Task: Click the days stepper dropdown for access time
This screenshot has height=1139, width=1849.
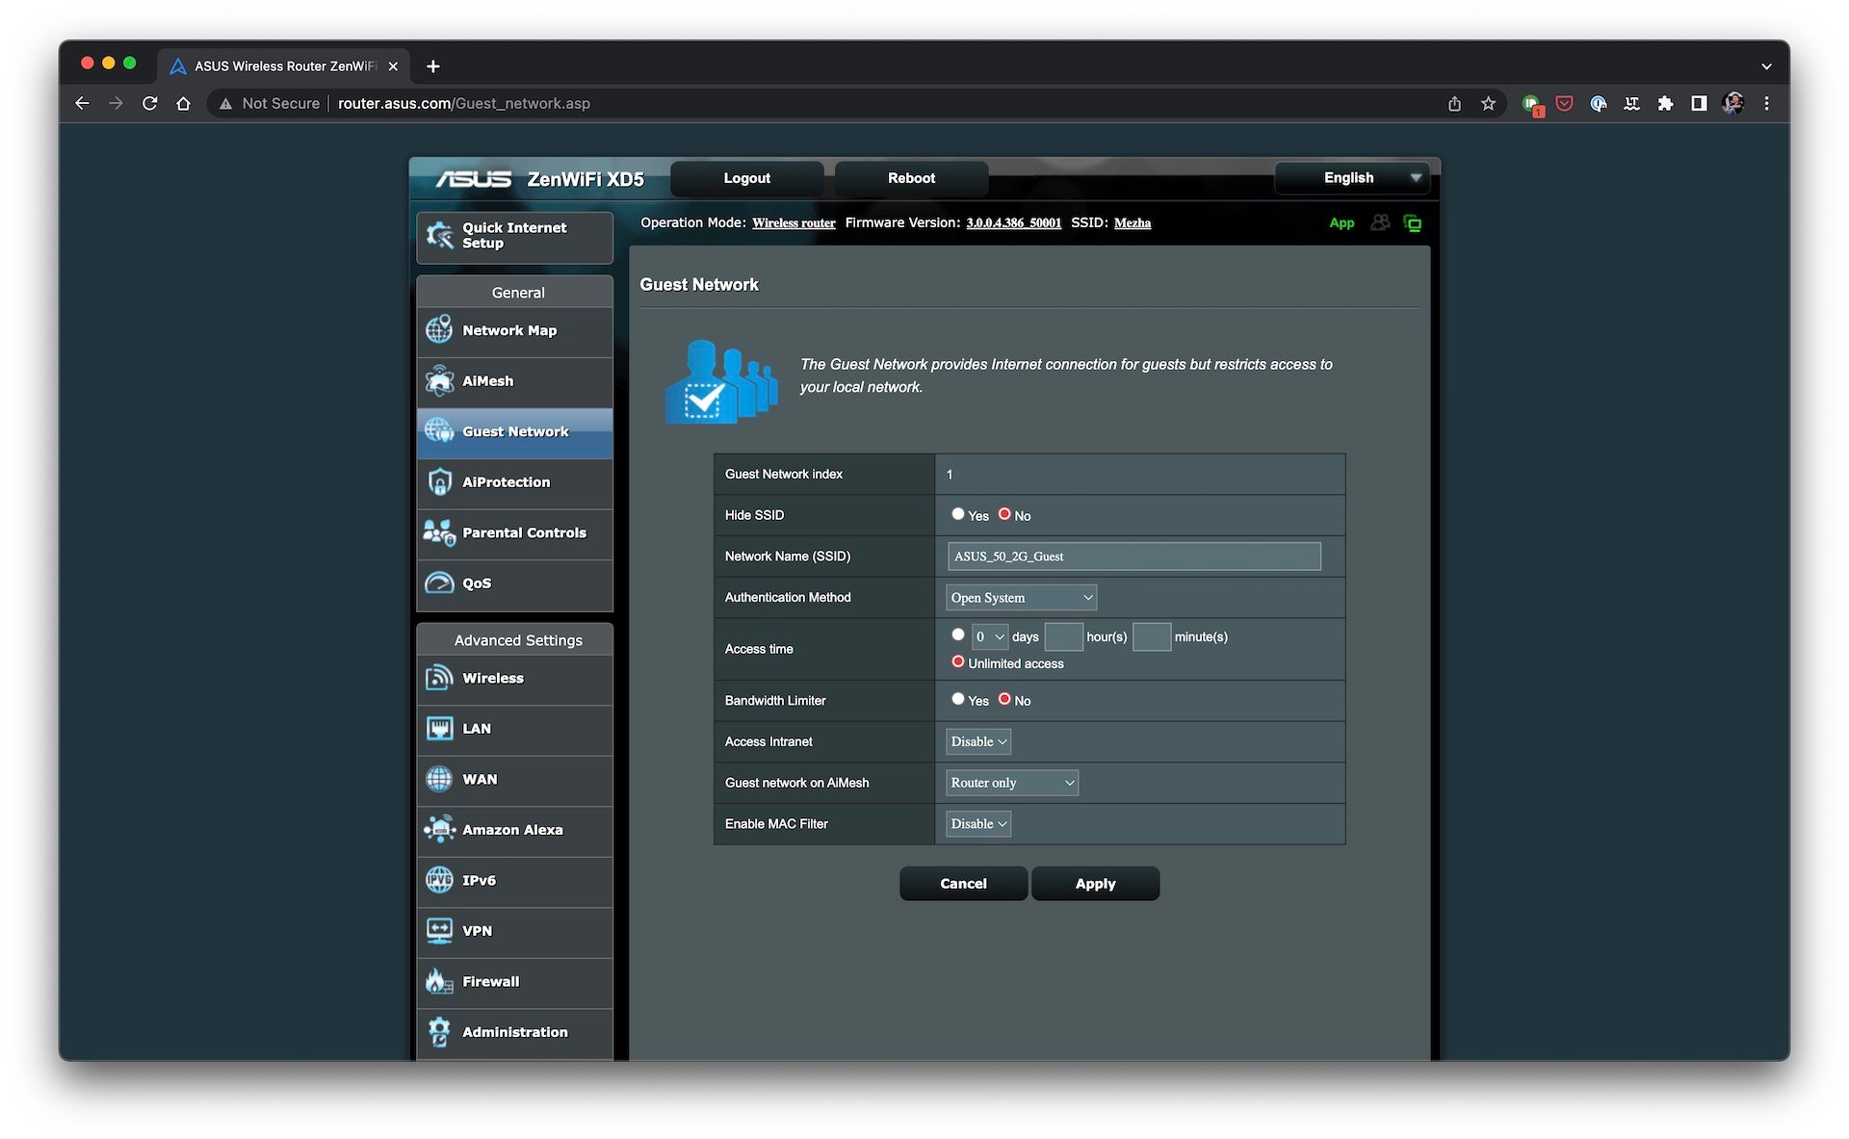Action: (x=988, y=636)
